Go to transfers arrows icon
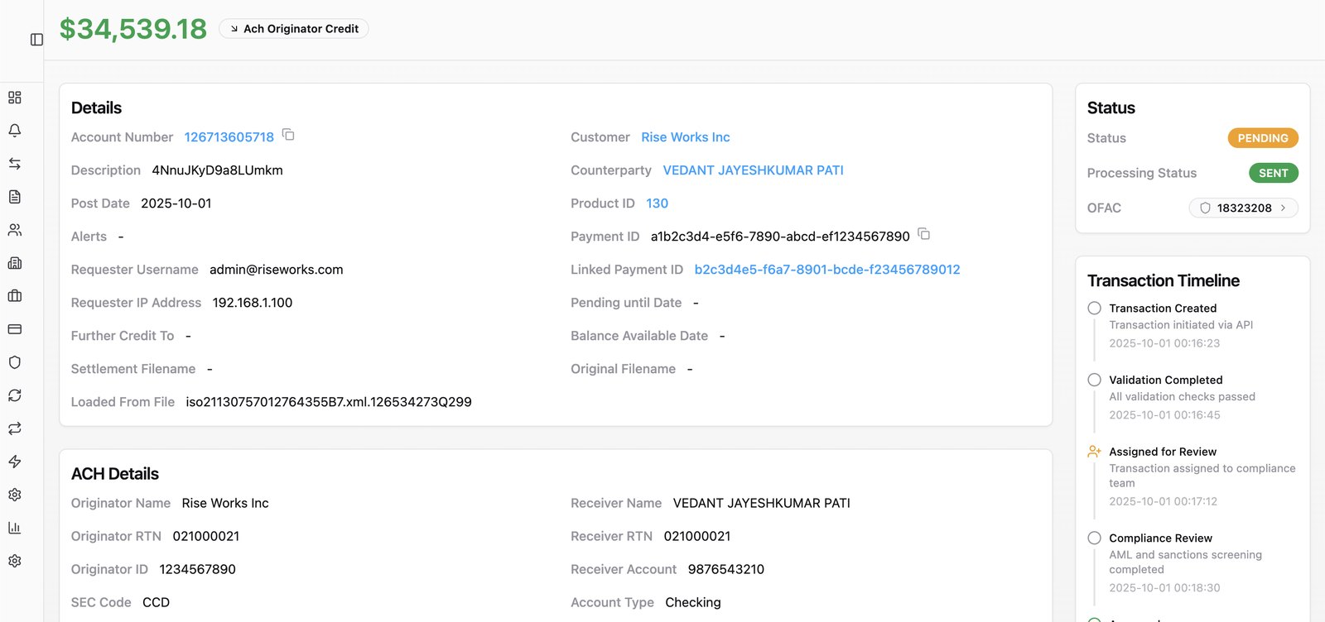Image resolution: width=1325 pixels, height=622 pixels. click(15, 164)
